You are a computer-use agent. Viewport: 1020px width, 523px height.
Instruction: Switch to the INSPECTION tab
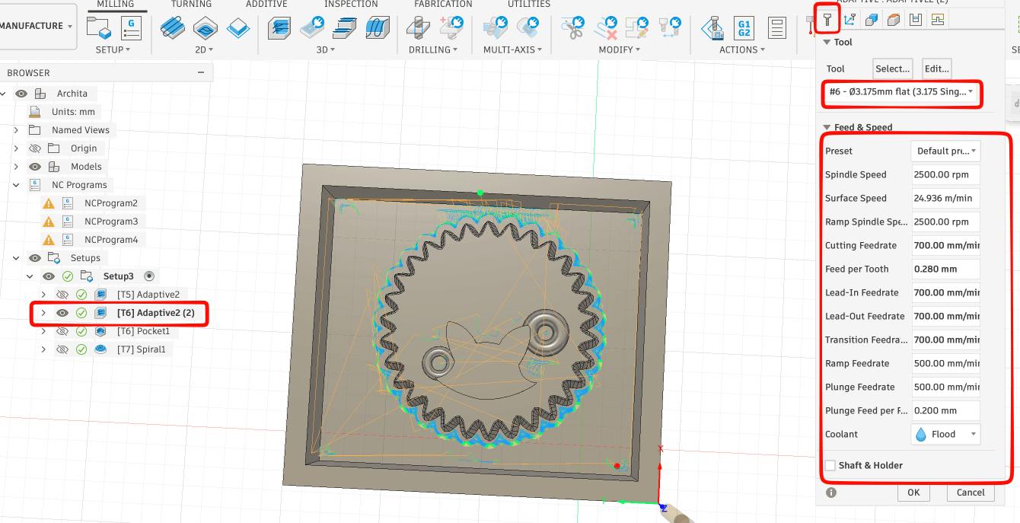tap(351, 4)
